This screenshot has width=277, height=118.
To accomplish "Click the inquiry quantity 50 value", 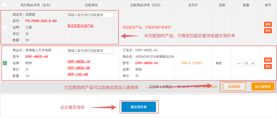I will coord(27,40).
